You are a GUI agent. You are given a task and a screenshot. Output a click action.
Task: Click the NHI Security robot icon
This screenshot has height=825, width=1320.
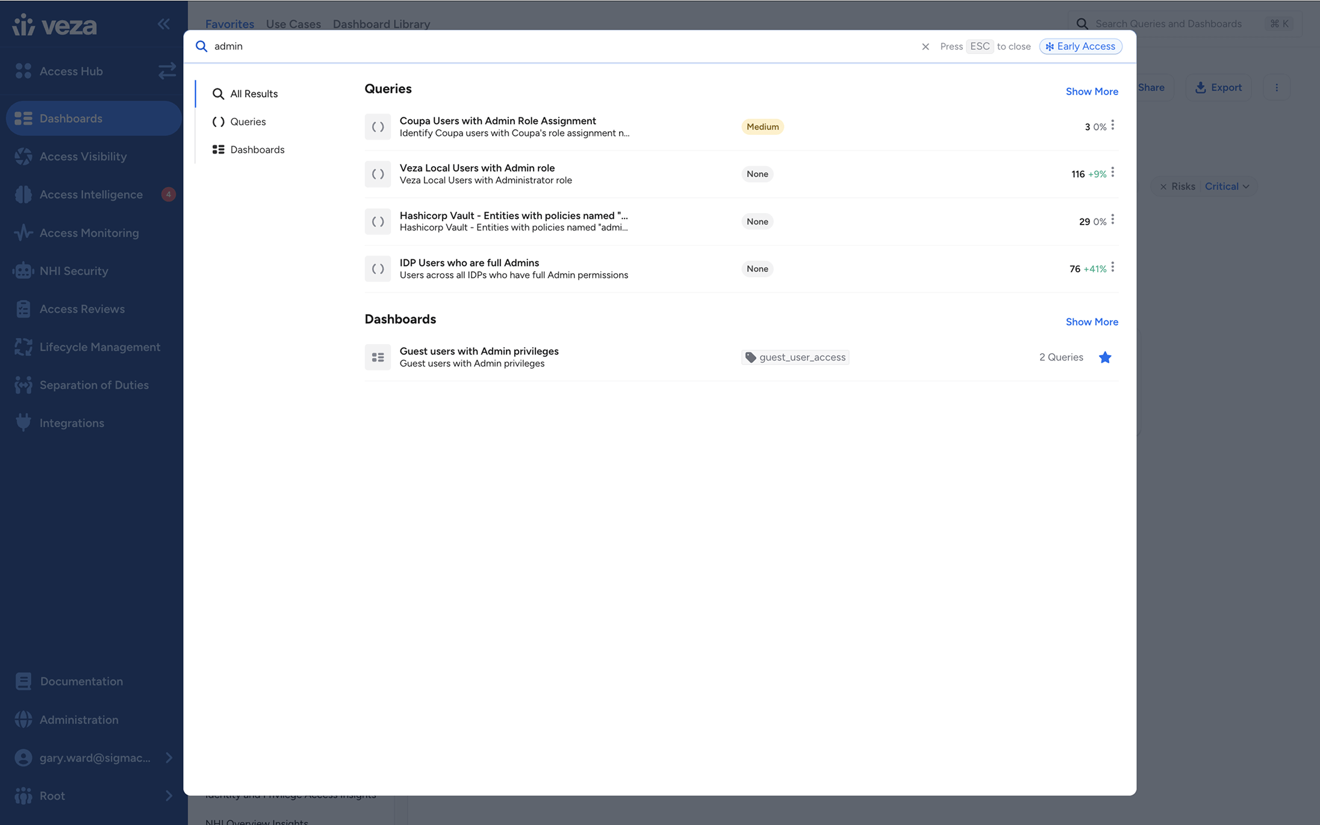click(x=23, y=271)
